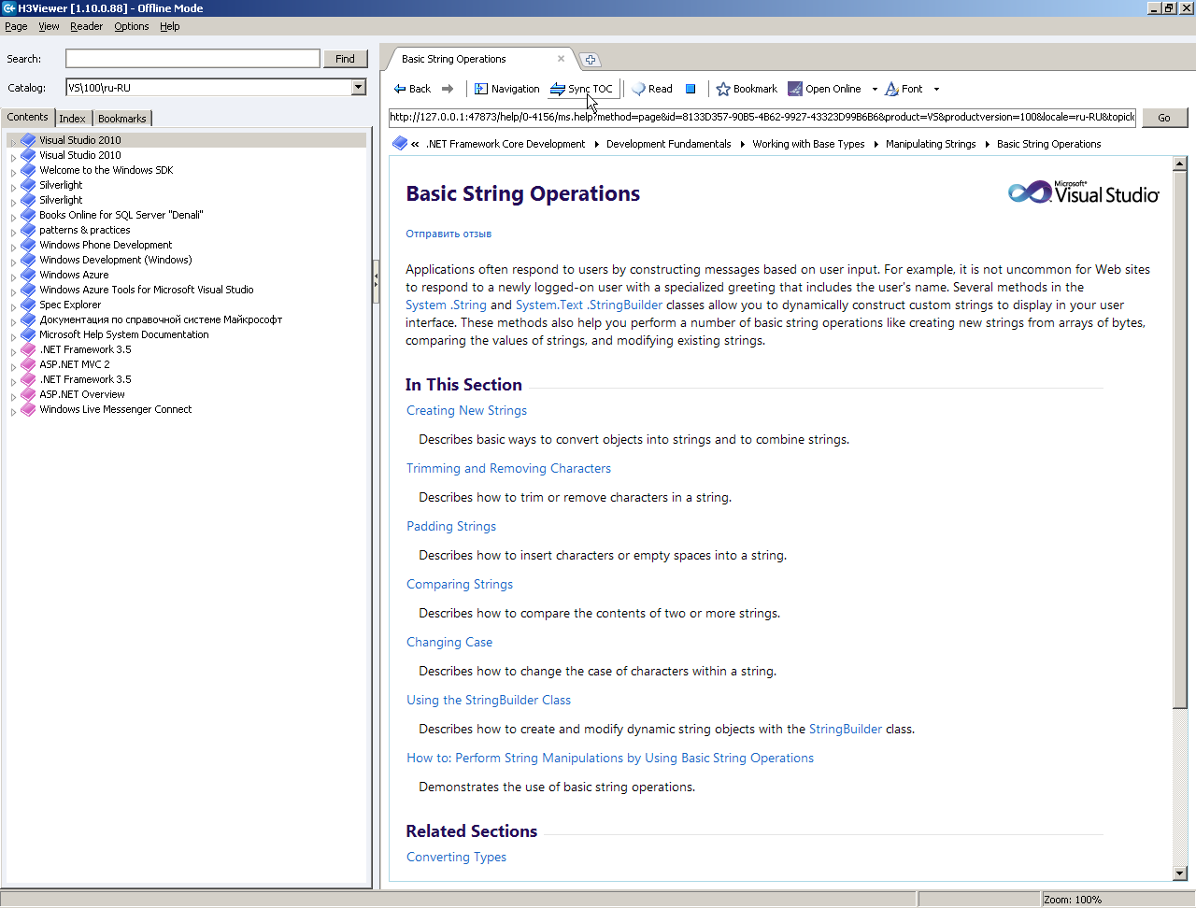Click the URL address field

click(762, 118)
